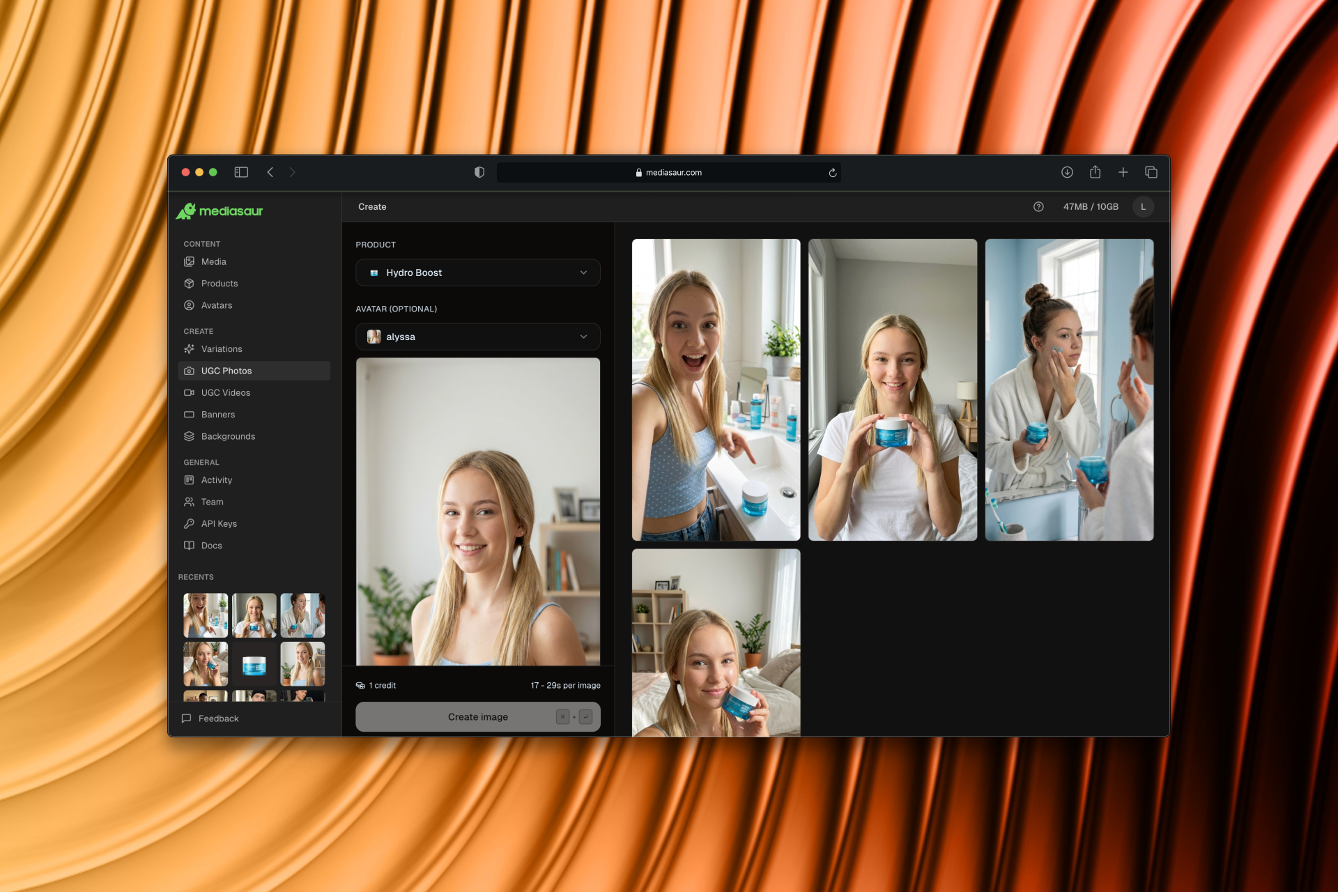Open the Safari downloads icon
The height and width of the screenshot is (892, 1338).
pos(1067,172)
